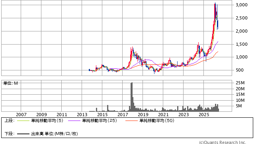
Task: Click the 単位: M label in volume chart
Action: coord(10,83)
